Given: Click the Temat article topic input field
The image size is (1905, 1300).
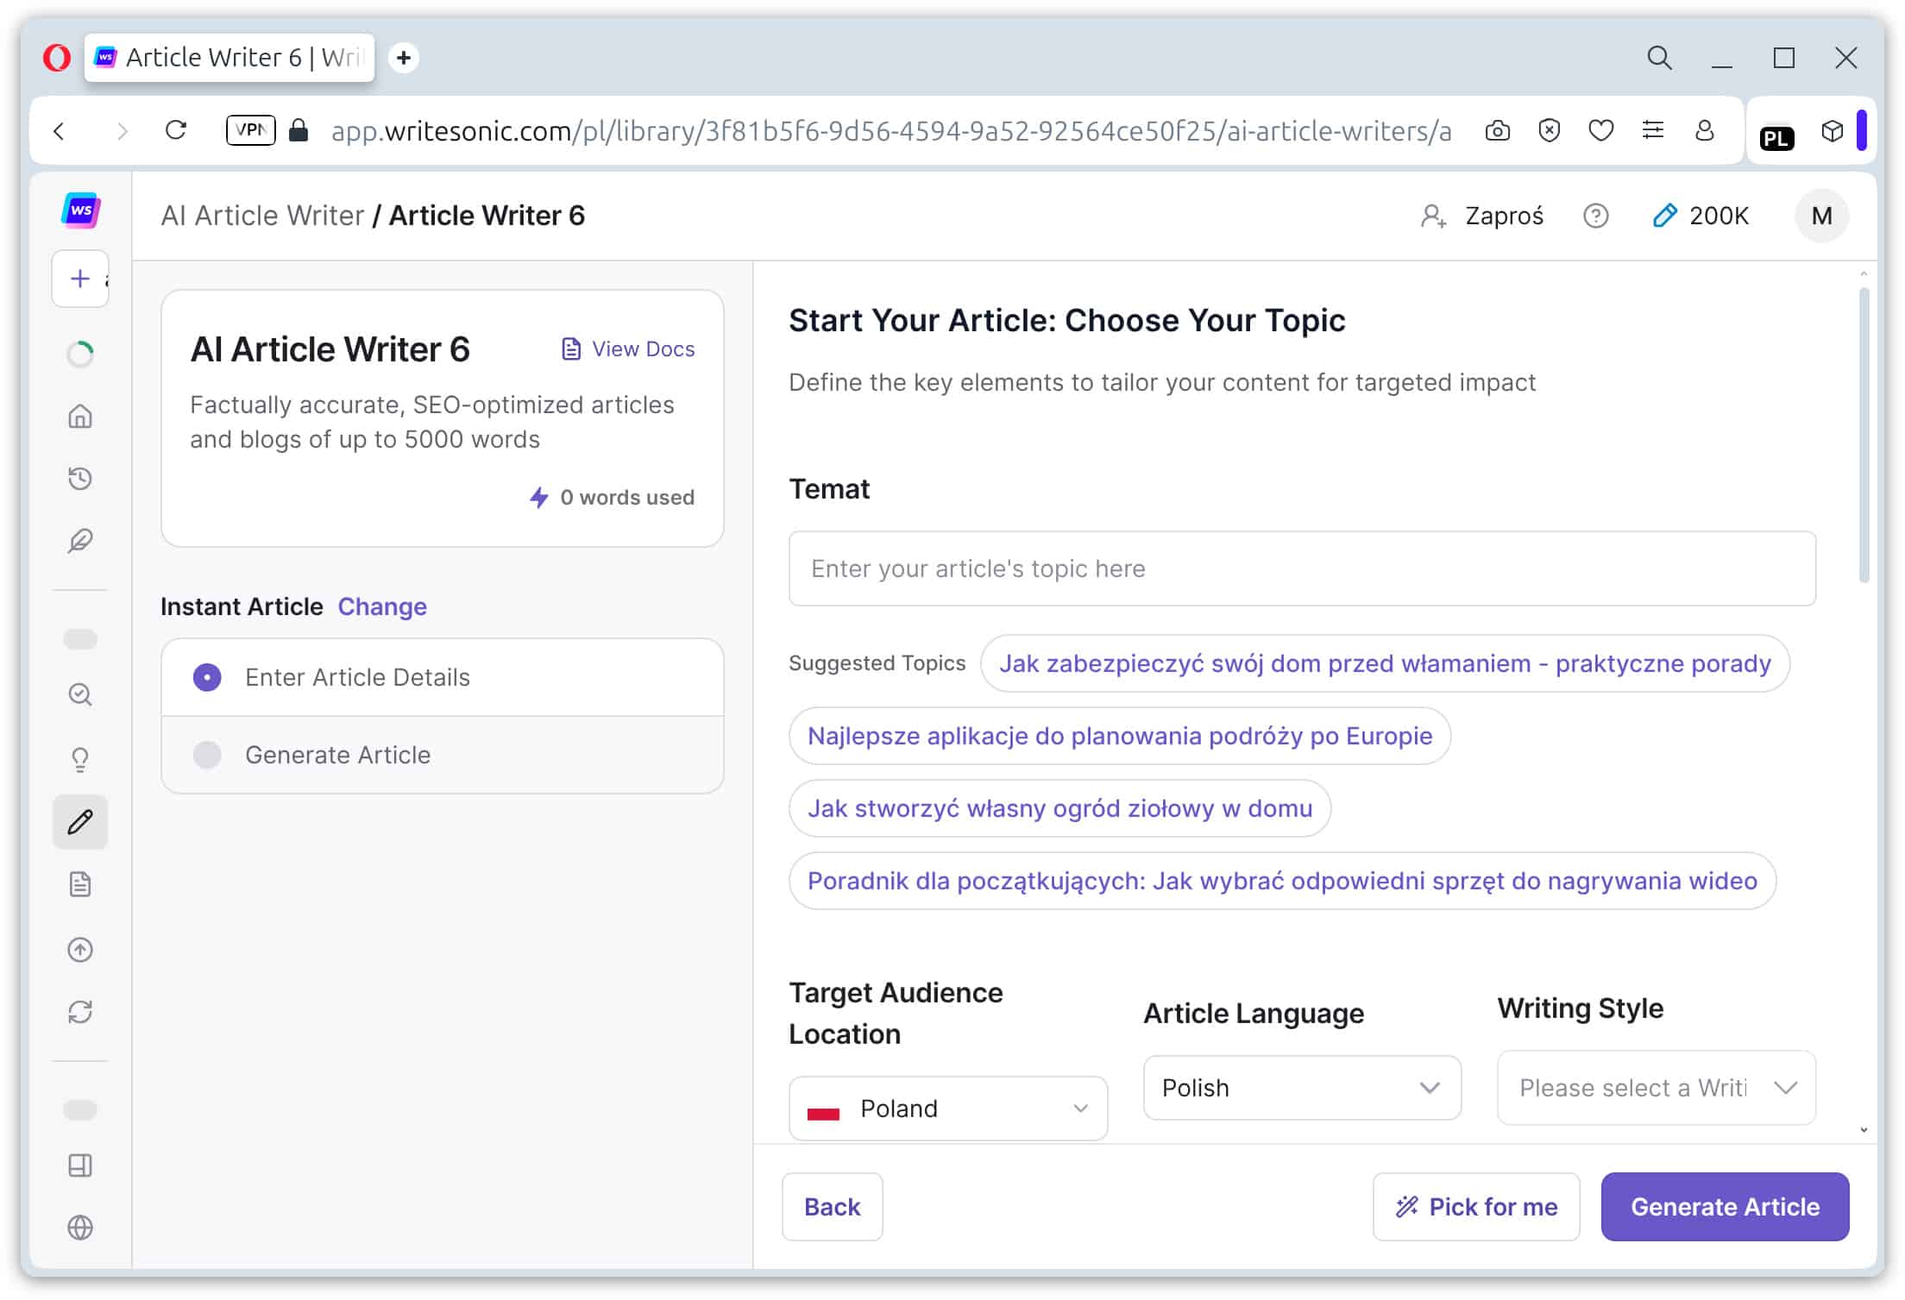Looking at the screenshot, I should coord(1302,568).
